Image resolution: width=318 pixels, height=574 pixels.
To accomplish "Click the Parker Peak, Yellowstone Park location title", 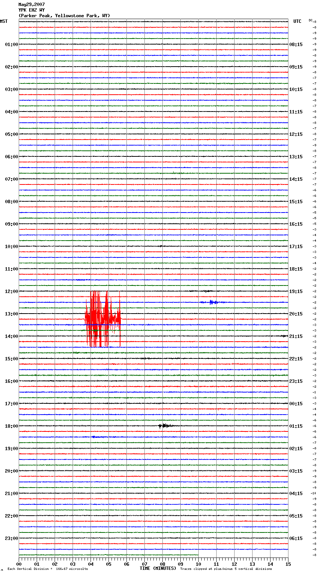I will coord(64,16).
